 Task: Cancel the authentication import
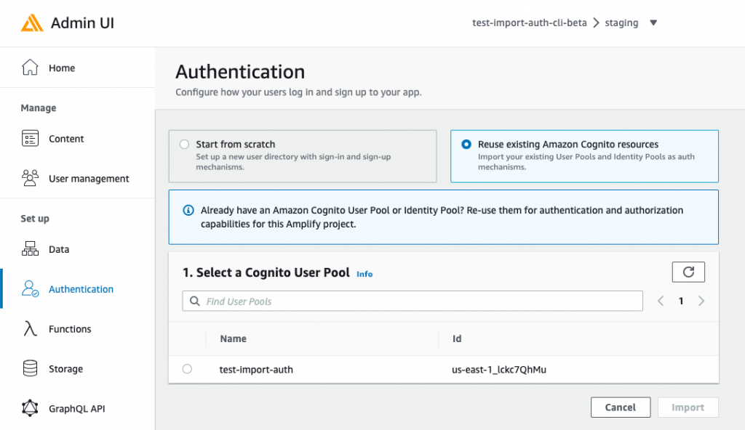point(620,407)
